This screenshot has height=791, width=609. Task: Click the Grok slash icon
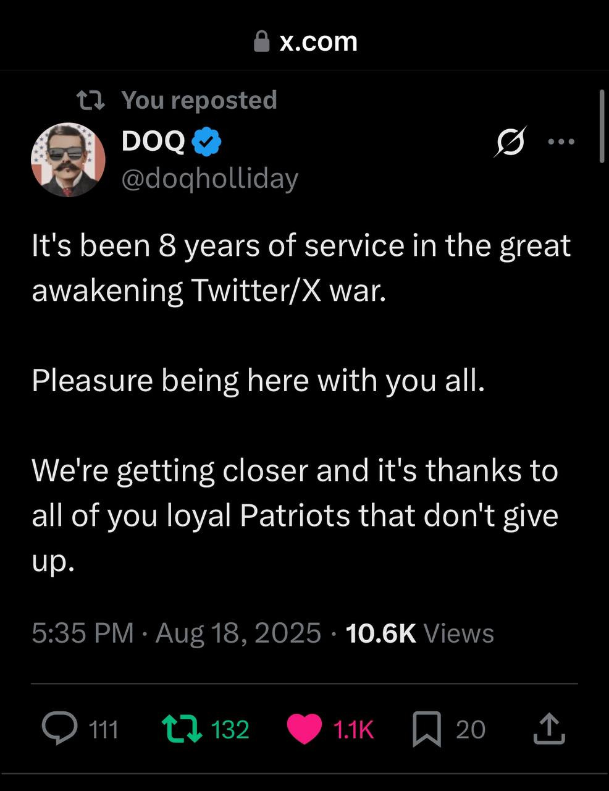[511, 142]
